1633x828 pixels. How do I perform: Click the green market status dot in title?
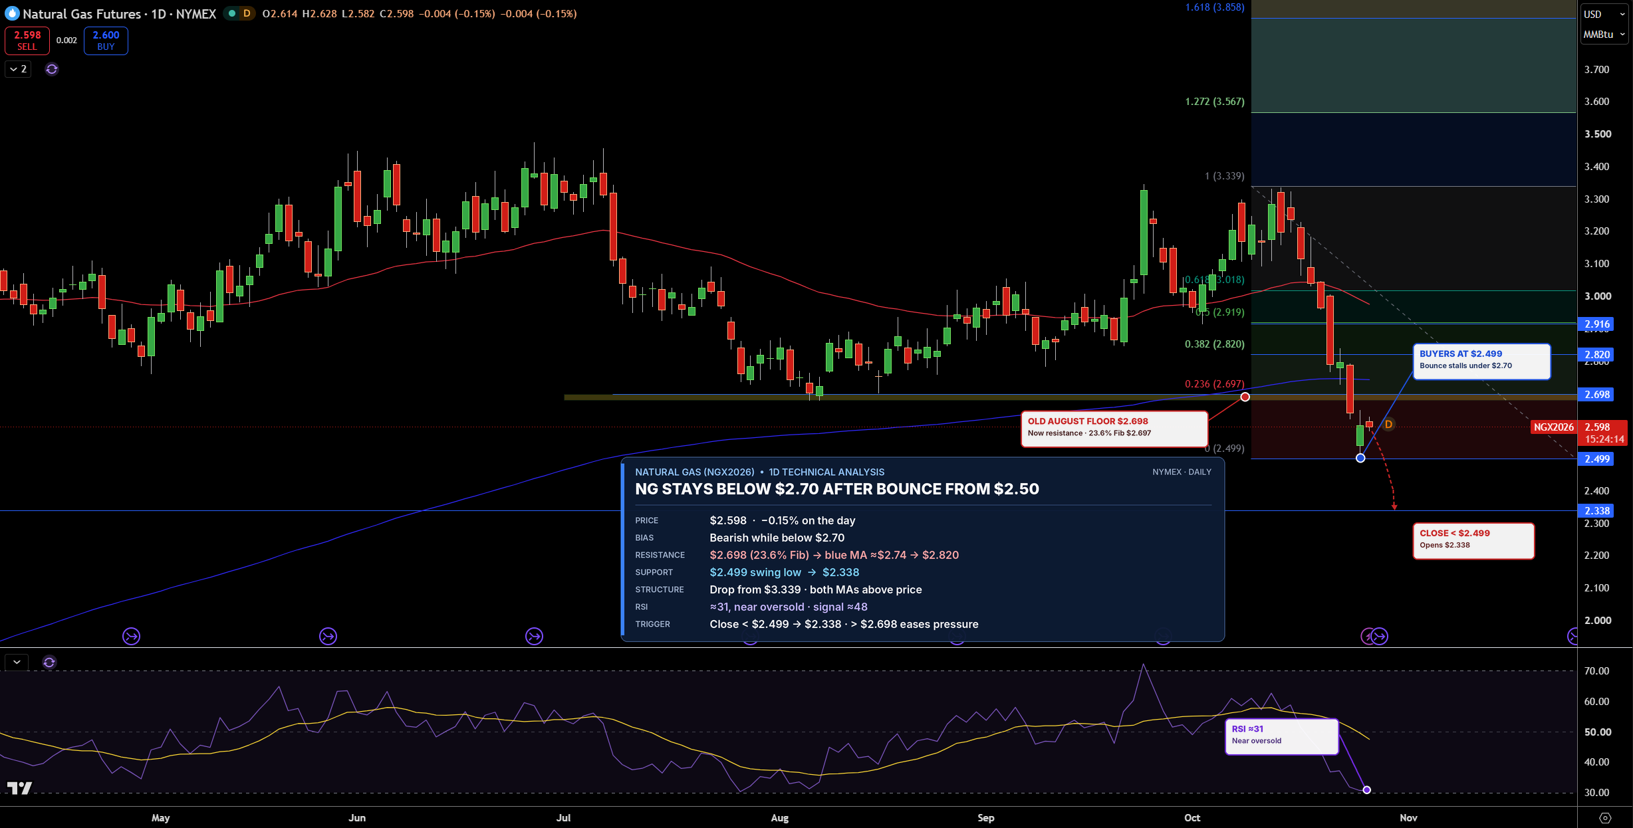pyautogui.click(x=231, y=13)
